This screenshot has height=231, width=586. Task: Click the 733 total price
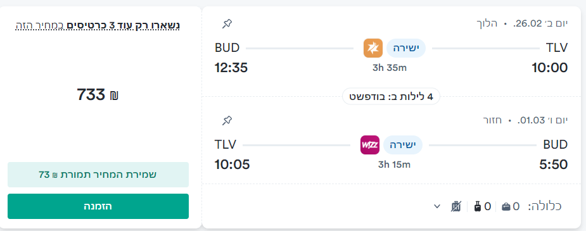91,95
